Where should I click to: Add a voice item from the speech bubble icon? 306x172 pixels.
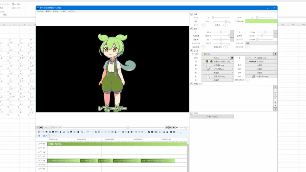point(39,132)
